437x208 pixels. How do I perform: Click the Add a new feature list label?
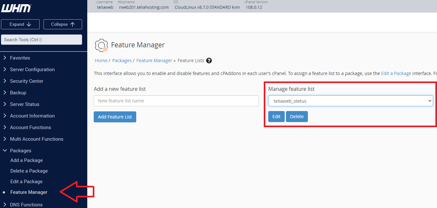pyautogui.click(x=120, y=89)
